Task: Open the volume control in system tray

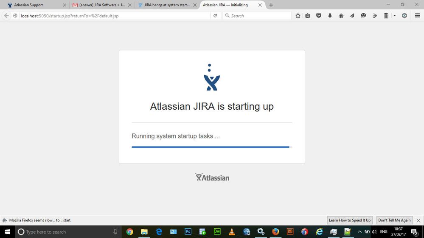Action: 374,232
